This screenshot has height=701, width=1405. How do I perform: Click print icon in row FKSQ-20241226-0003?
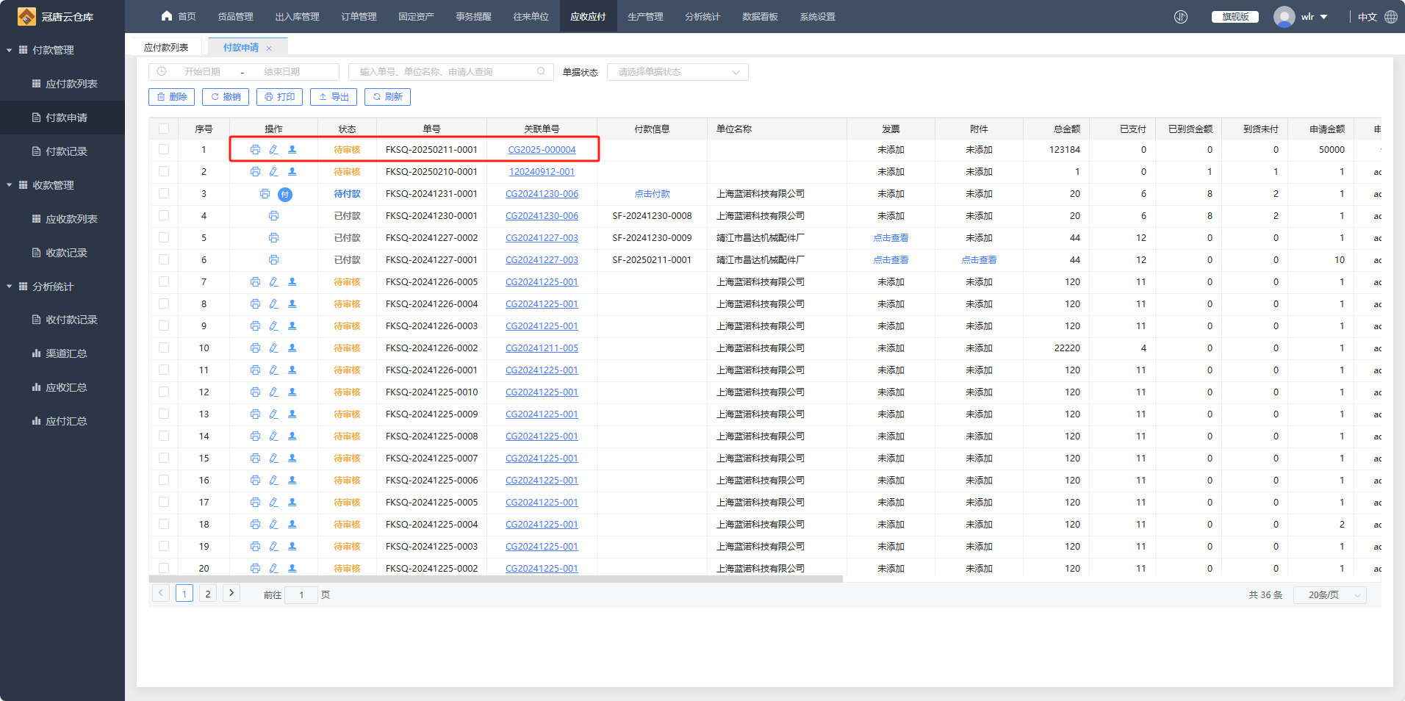tap(255, 326)
